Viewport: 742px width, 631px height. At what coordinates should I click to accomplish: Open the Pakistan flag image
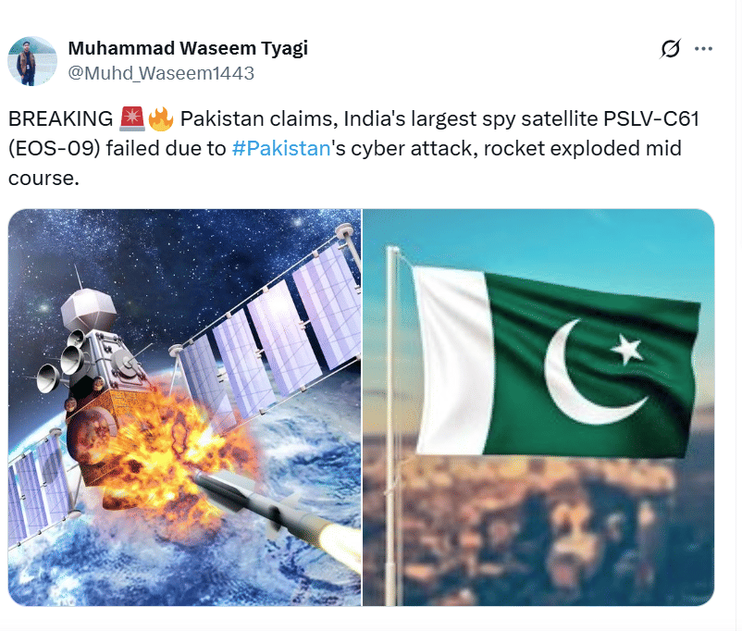point(538,407)
